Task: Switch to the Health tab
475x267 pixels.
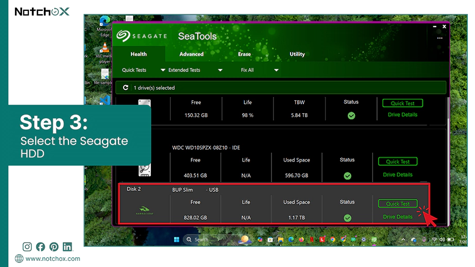Action: click(139, 54)
